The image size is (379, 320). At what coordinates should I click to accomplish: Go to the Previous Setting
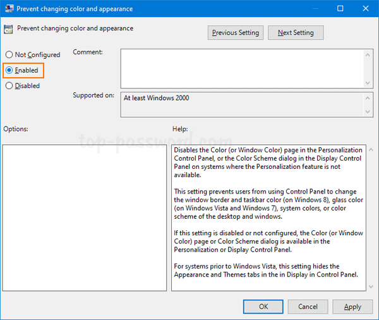point(236,33)
